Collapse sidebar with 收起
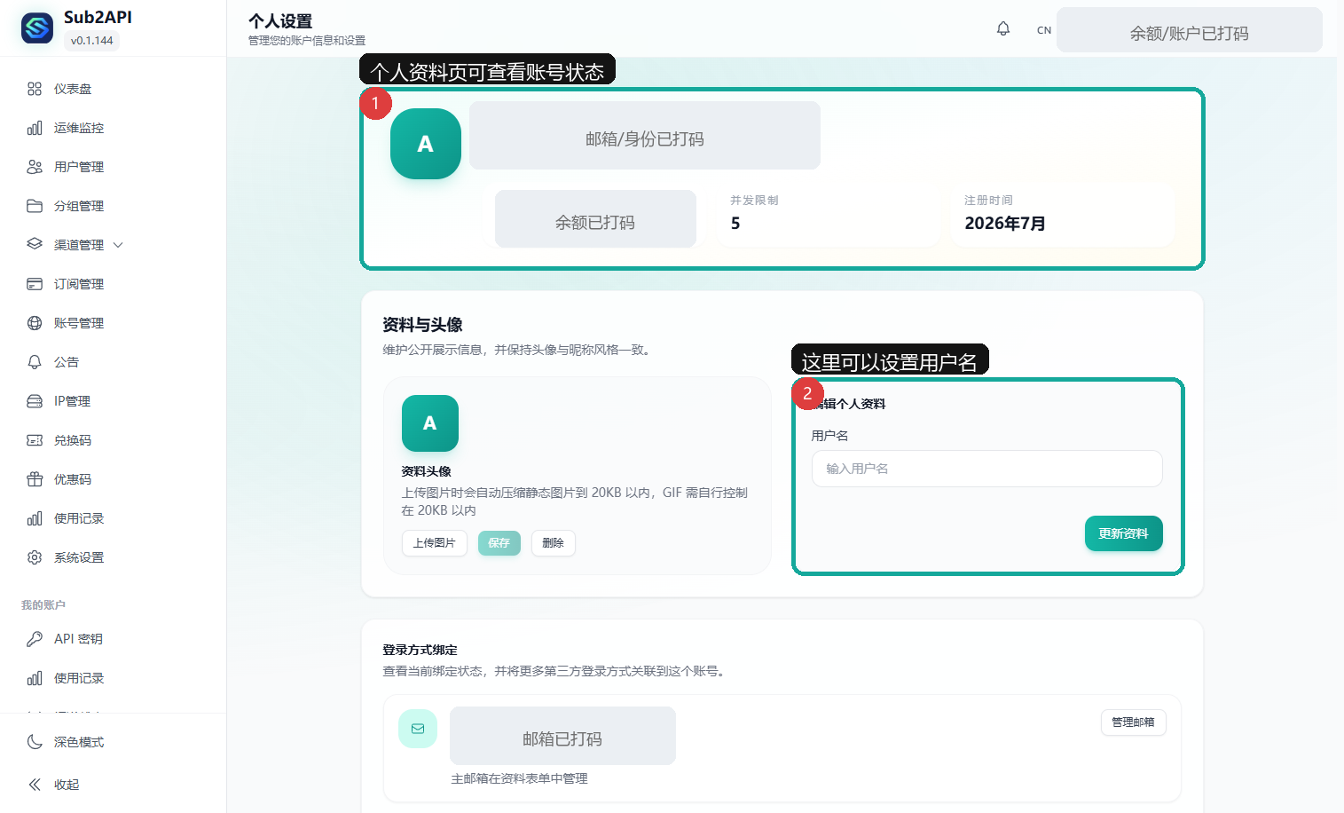 [113, 785]
